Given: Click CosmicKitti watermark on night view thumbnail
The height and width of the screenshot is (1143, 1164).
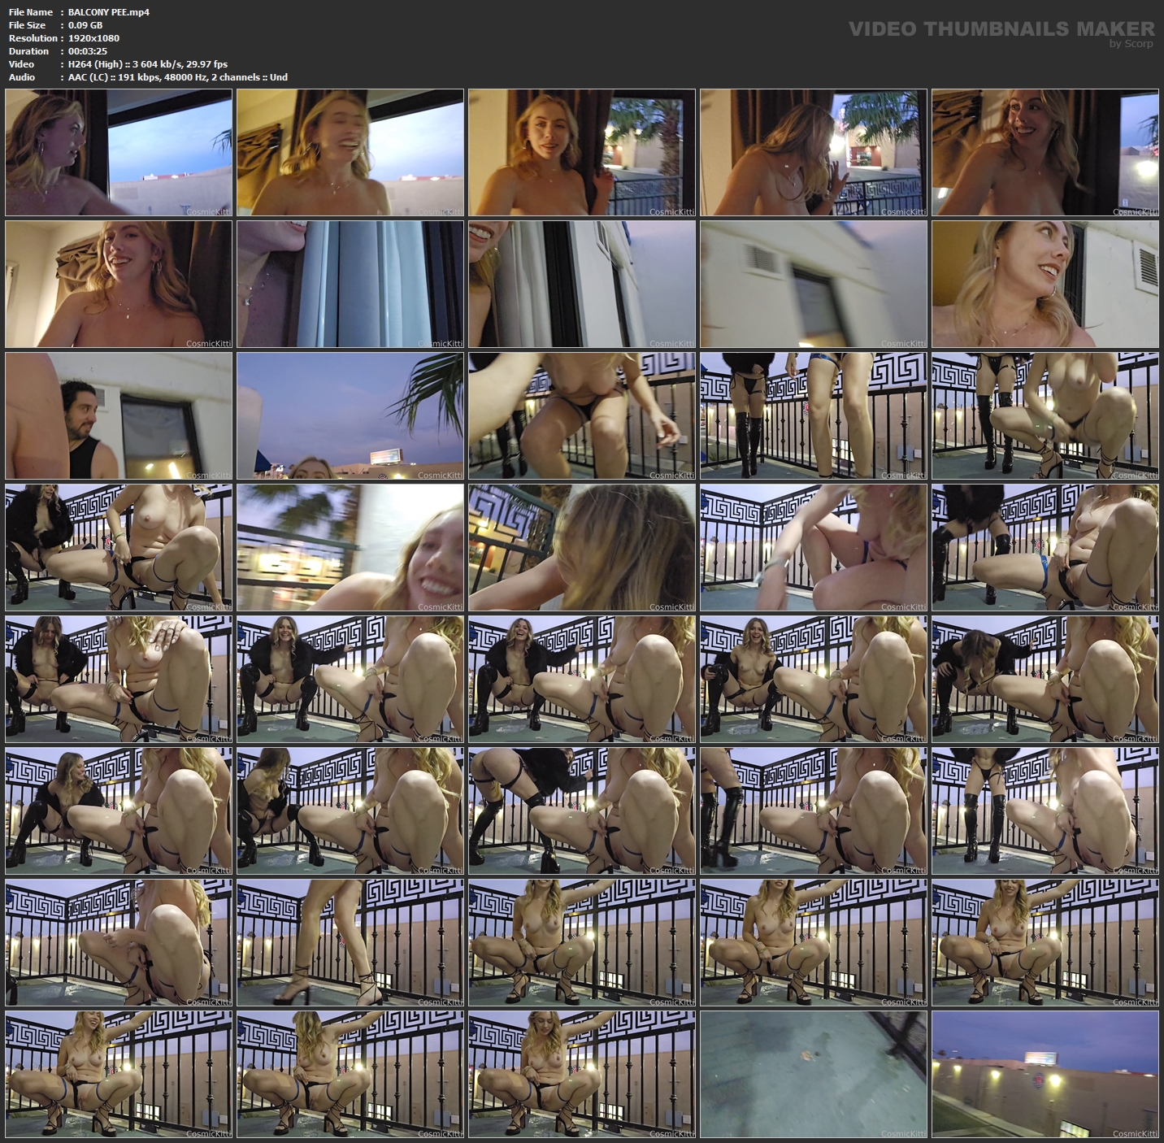Looking at the screenshot, I should click(x=1135, y=1133).
